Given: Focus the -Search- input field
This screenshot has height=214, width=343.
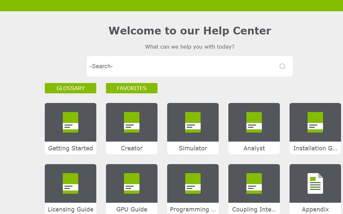Looking at the screenshot, I should (x=183, y=66).
